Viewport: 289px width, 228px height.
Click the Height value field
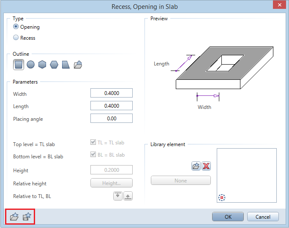[x=112, y=170]
